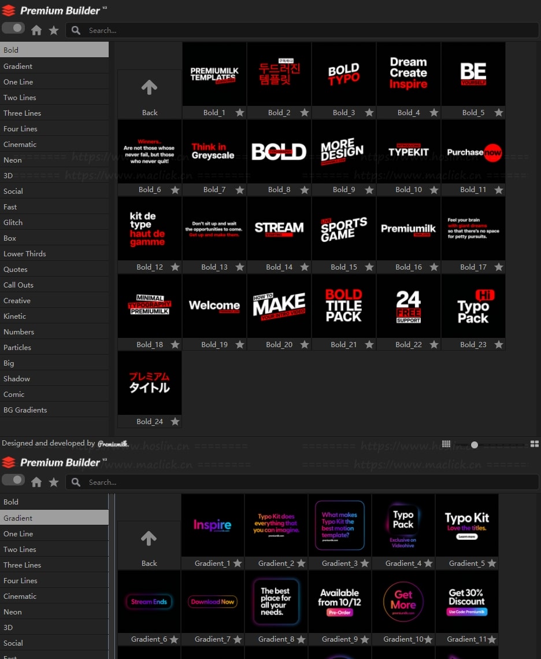
Task: Click the Back arrow beside Bold_1
Action: pyautogui.click(x=150, y=87)
